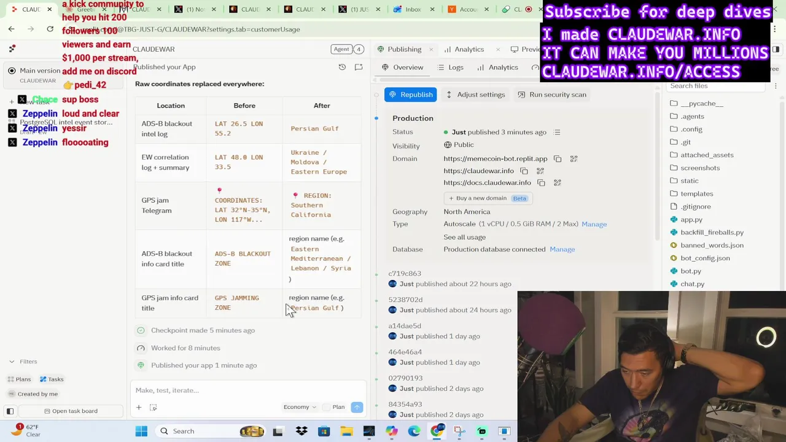Show QR code for docs.claudewar.info
The height and width of the screenshot is (442, 786).
click(557, 182)
